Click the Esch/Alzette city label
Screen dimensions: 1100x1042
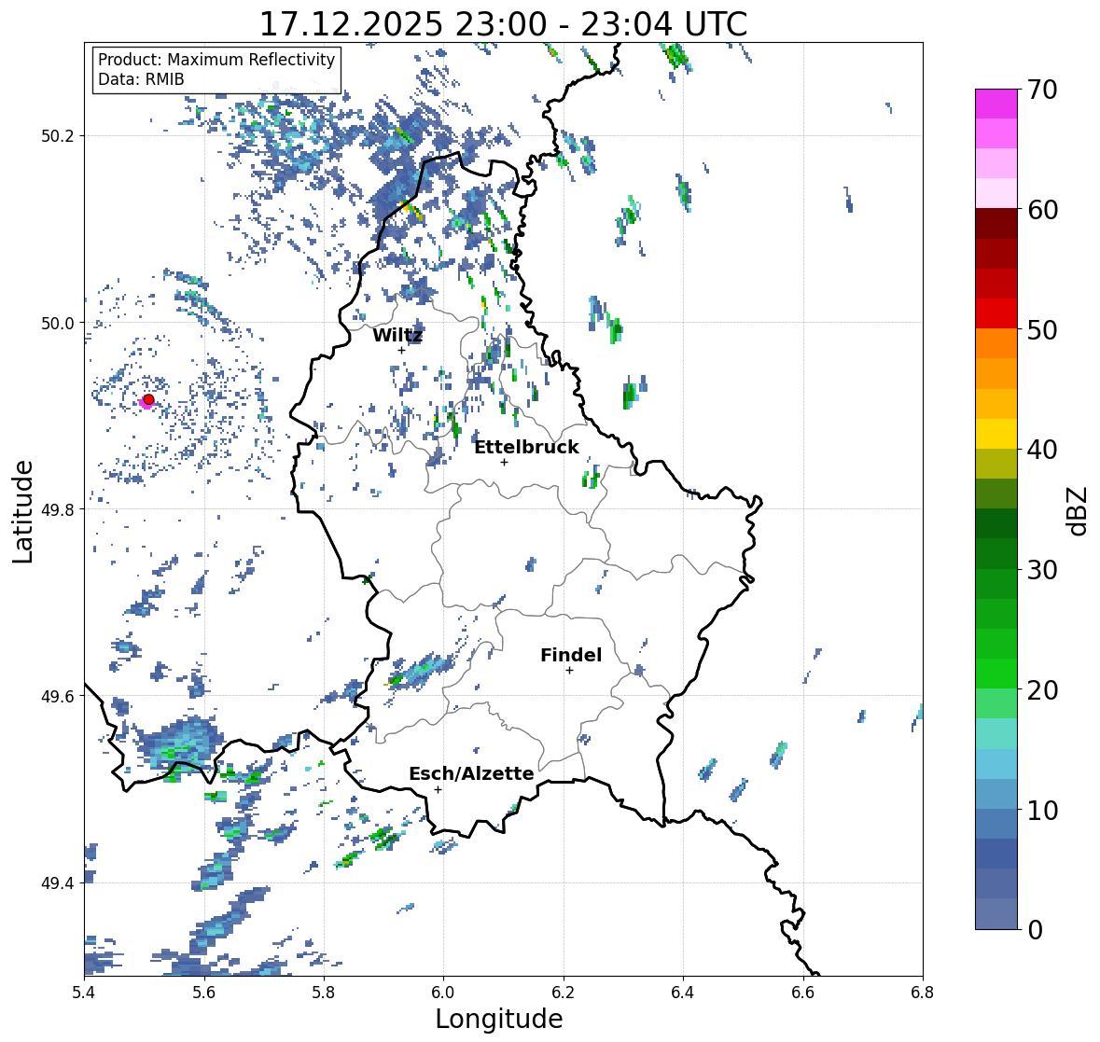click(471, 773)
